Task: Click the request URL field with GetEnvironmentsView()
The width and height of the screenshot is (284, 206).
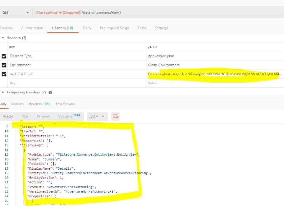Action: pos(158,13)
